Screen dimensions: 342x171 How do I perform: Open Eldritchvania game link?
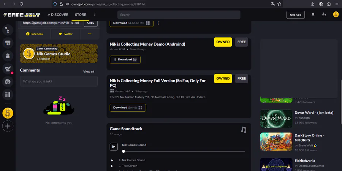[305, 161]
